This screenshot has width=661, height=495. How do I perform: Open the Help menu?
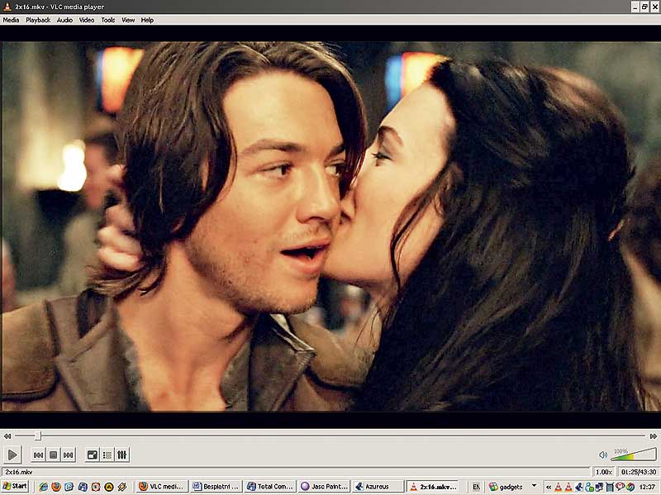tap(147, 20)
